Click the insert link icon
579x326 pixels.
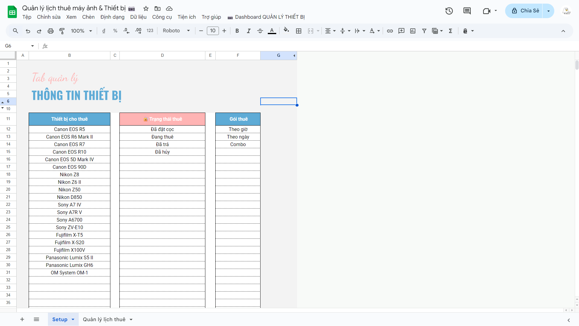[x=390, y=31]
